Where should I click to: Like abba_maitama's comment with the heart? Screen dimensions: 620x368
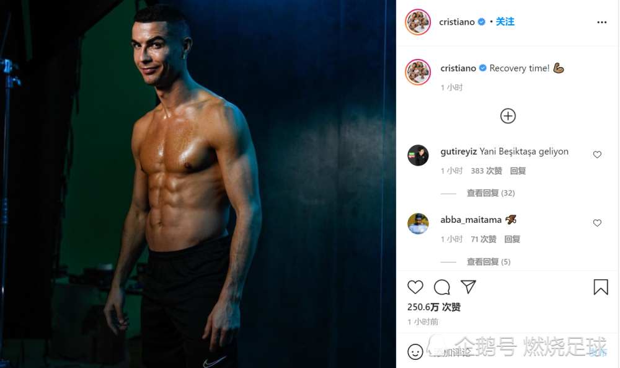(597, 223)
